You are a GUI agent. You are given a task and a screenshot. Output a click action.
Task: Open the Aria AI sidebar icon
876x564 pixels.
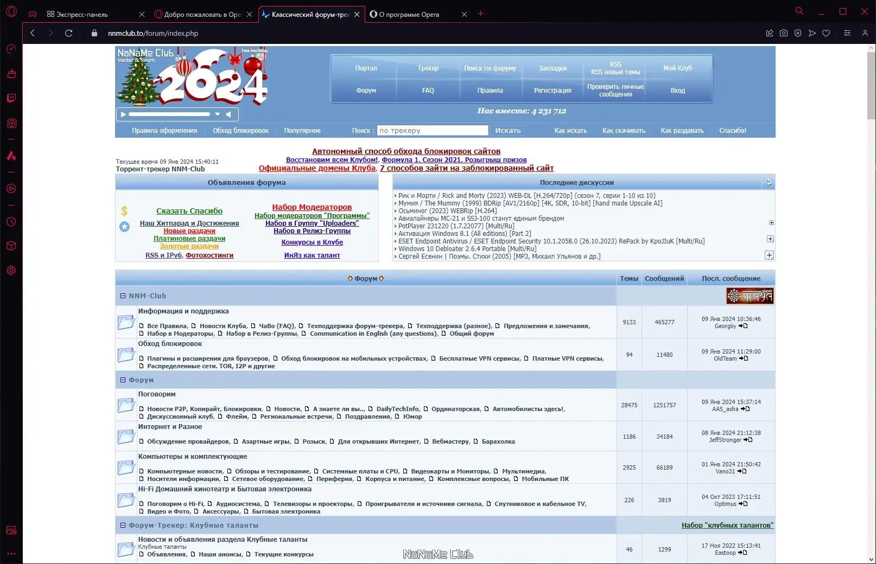click(x=11, y=156)
